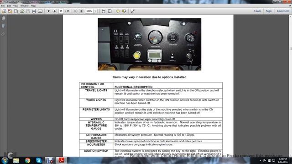The width and height of the screenshot is (292, 164).
Task: Click the IGNITION SWITCH table cell
Action: (96, 153)
